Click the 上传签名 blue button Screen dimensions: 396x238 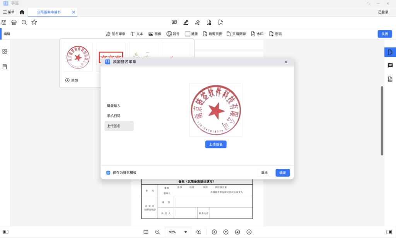tap(216, 144)
